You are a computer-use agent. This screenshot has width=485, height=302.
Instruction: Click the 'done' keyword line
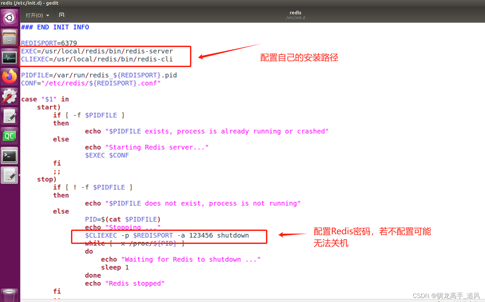pyautogui.click(x=93, y=275)
